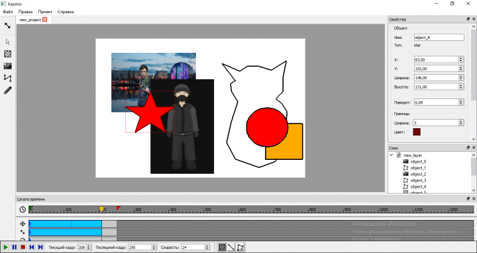Screen dimensions: 477x253
Task: Click the polygon icon of object_1
Action: pos(405,168)
